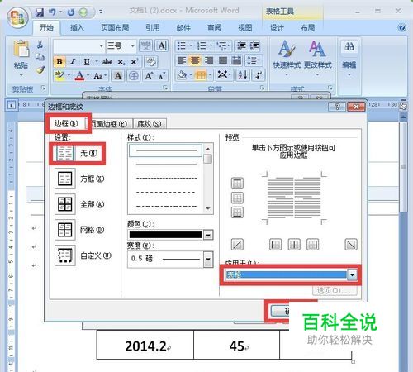The image size is (413, 372).
Task: Click the Character Border icon
Action: 162,45
